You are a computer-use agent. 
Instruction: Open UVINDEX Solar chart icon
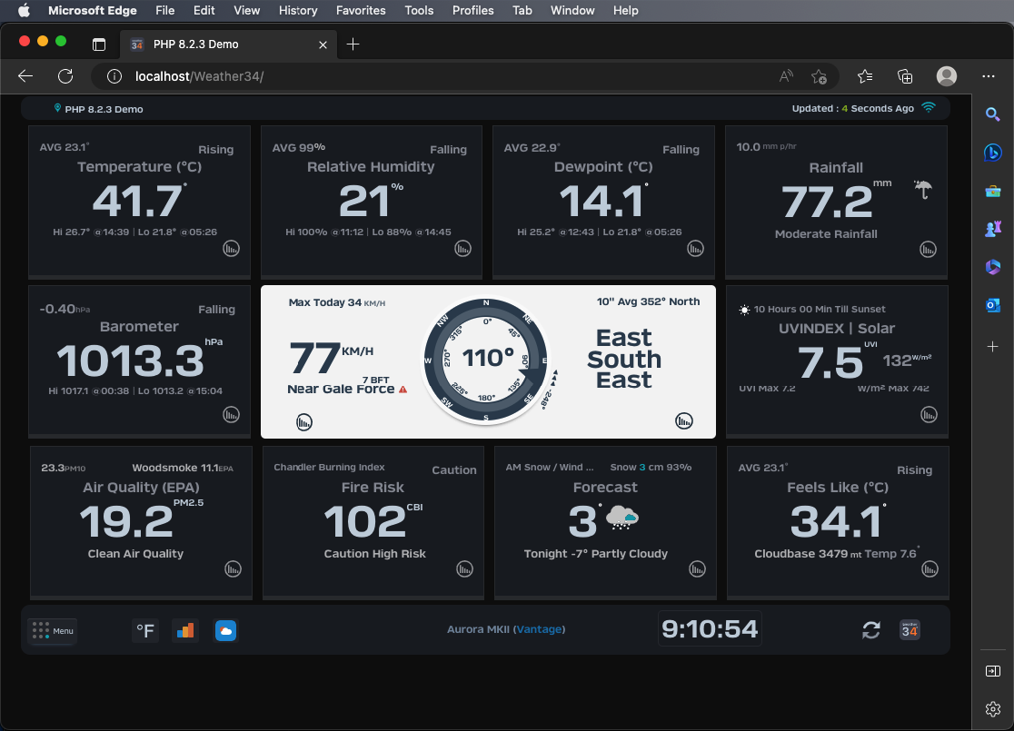[x=929, y=414]
